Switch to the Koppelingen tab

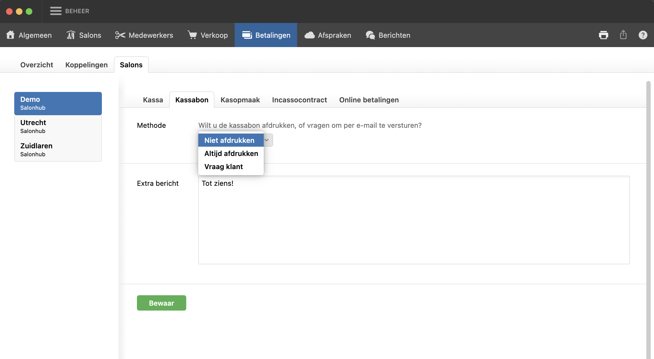pyautogui.click(x=86, y=65)
